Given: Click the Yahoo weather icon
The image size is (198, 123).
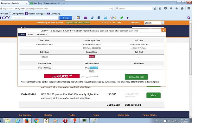Looking at the screenshot, I should tap(92, 18).
